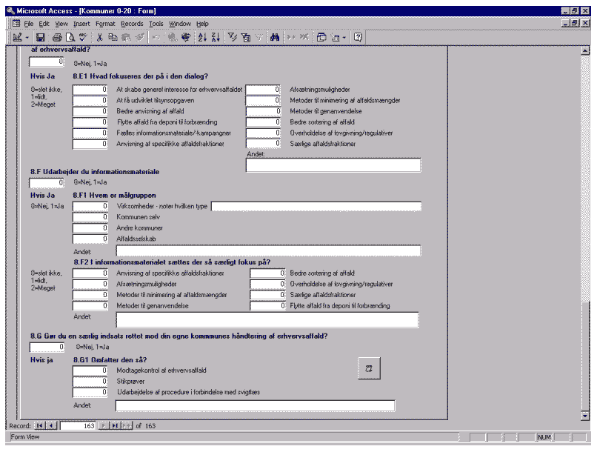The image size is (597, 452).
Task: Click the Print toolbar icon
Action: click(x=57, y=37)
